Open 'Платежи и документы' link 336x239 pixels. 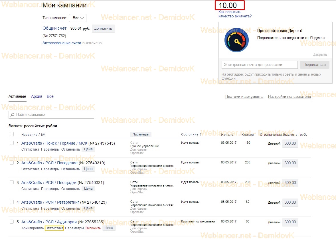(244, 97)
